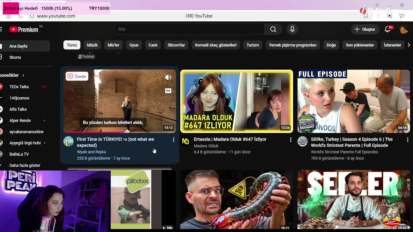Select the İzlenenler category chip
Image resolution: width=413 pixels, height=232 pixels.
click(392, 45)
